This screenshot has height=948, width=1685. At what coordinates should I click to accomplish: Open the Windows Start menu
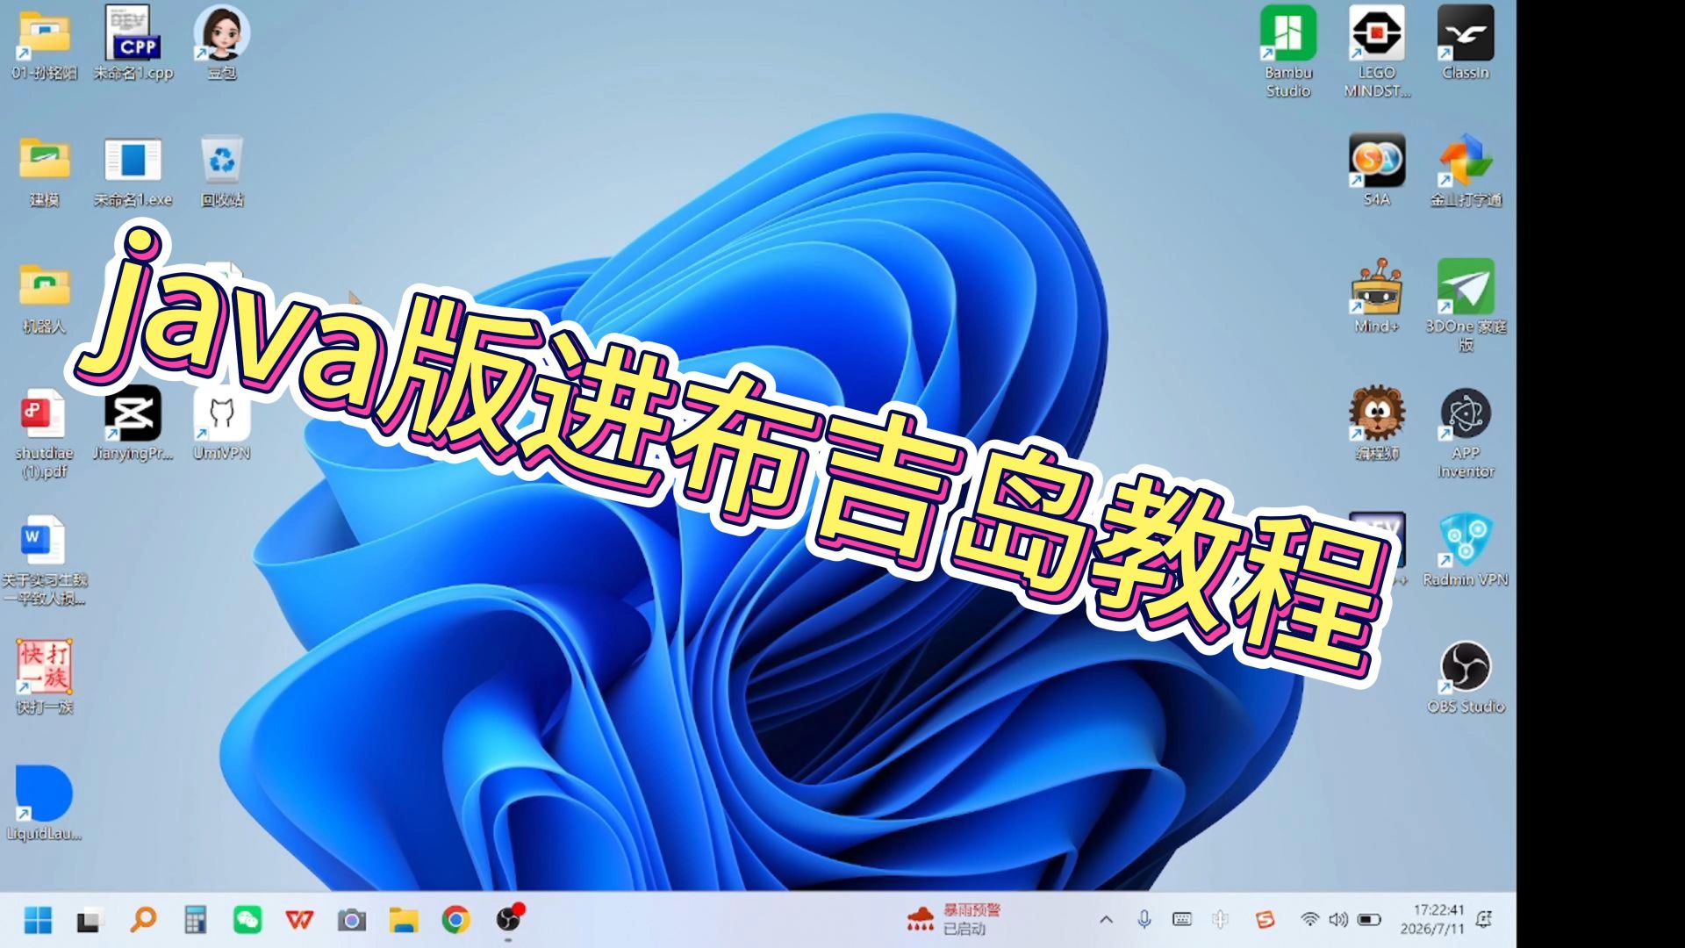tap(38, 920)
